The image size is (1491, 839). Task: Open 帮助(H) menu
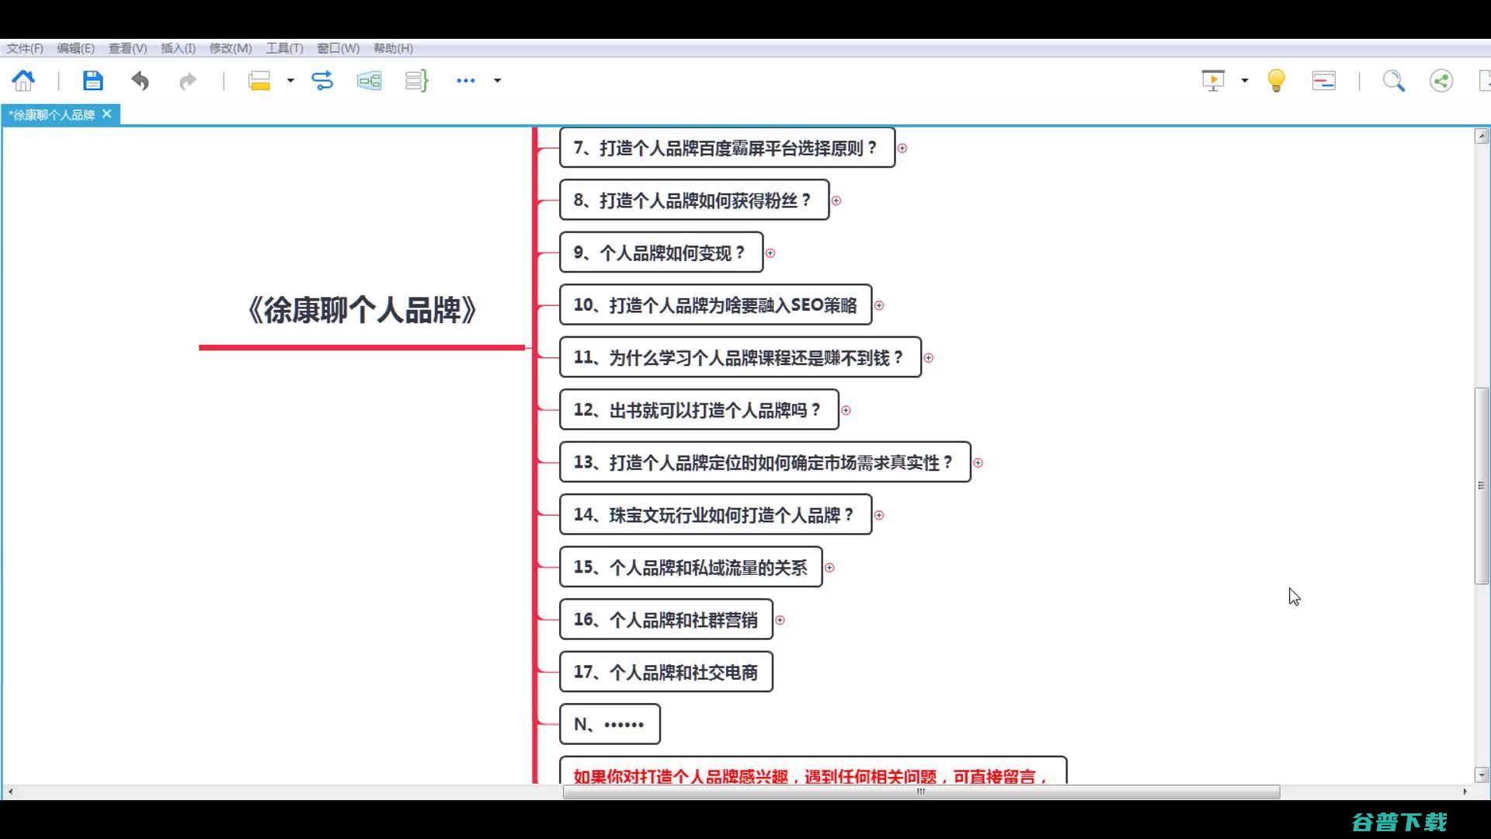pos(393,48)
